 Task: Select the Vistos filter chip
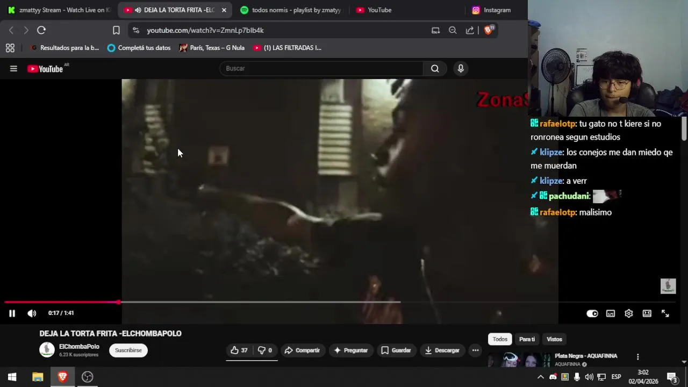point(554,339)
